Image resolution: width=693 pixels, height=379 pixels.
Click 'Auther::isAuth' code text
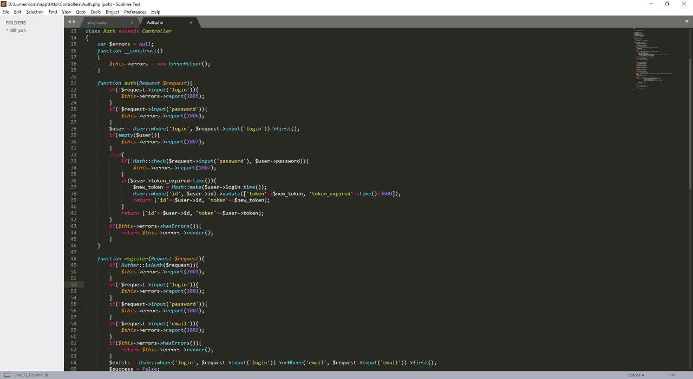point(142,265)
